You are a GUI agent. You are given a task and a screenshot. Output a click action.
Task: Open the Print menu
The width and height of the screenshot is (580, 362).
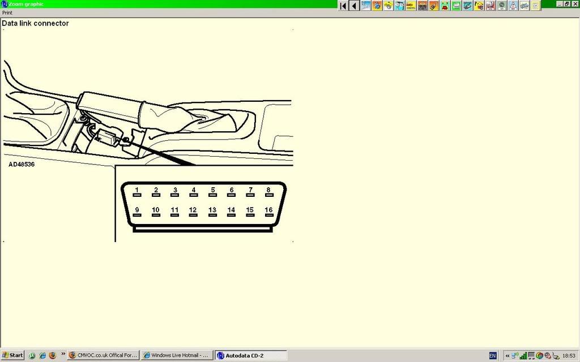click(x=7, y=12)
